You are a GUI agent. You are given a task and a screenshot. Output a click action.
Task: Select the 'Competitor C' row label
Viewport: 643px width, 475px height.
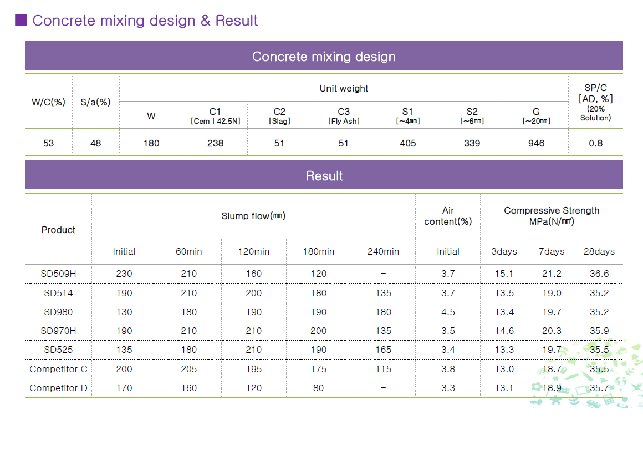(x=58, y=369)
